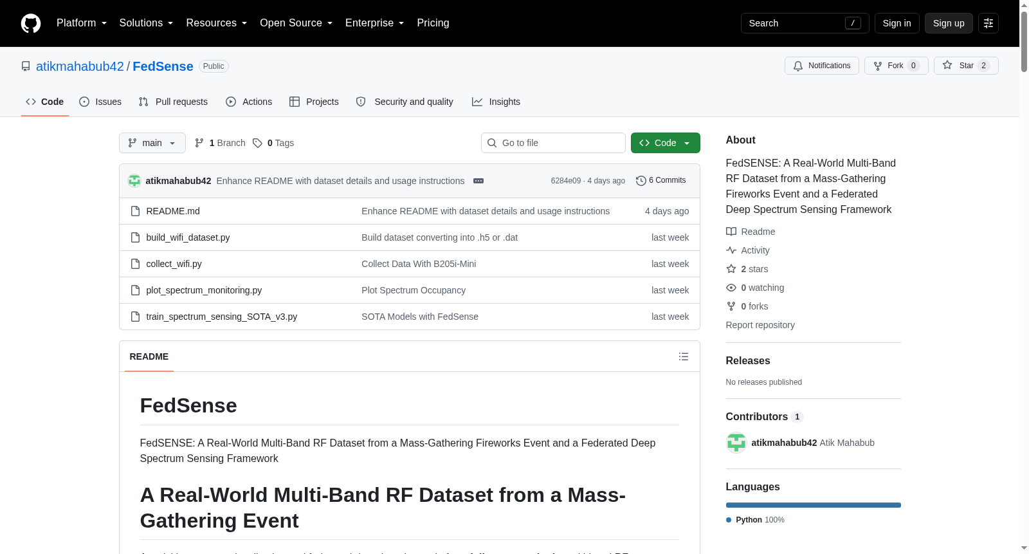This screenshot has height=554, width=1029.
Task: Switch to the Actions tab
Action: pos(249,102)
